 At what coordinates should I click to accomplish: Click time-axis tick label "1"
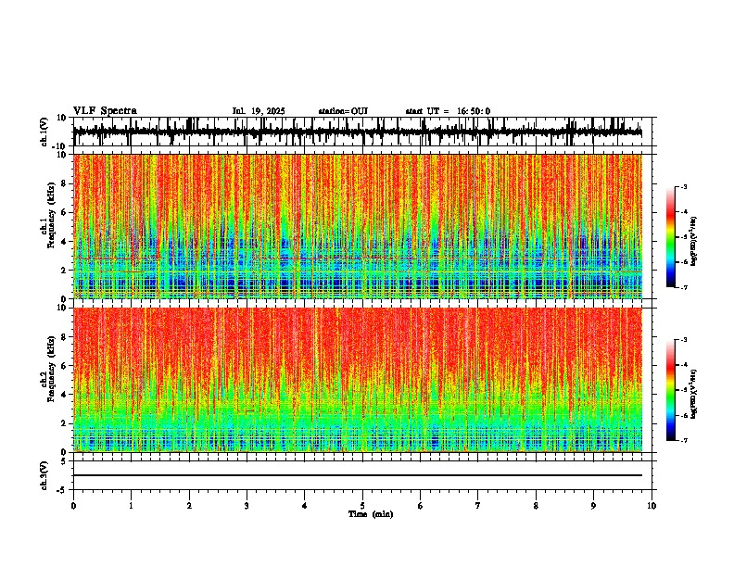131,506
